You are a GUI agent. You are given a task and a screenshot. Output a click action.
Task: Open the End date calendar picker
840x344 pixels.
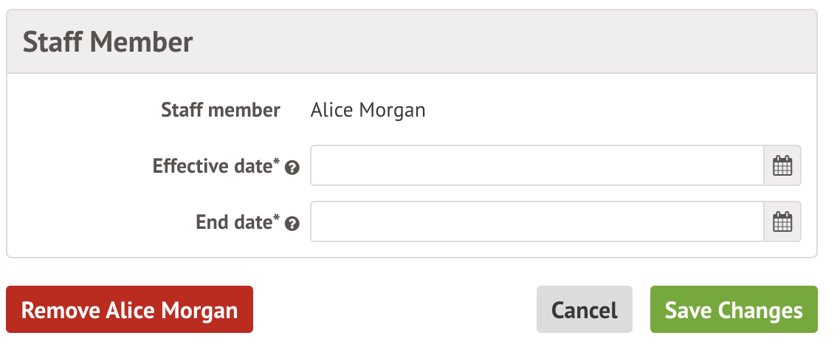point(782,221)
